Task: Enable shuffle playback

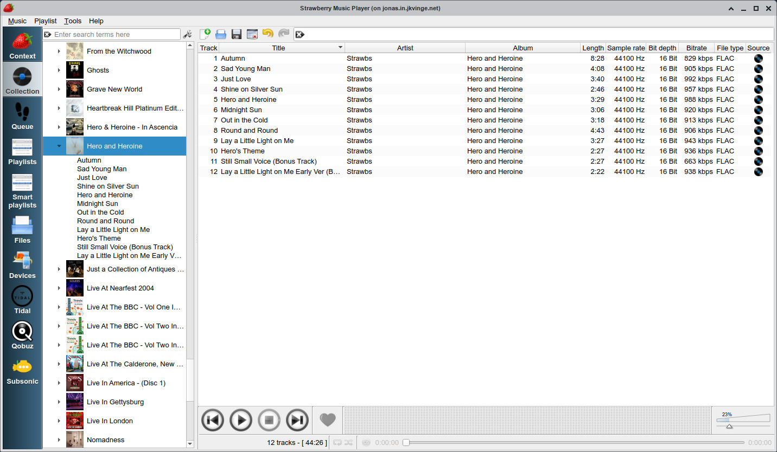Action: (349, 442)
